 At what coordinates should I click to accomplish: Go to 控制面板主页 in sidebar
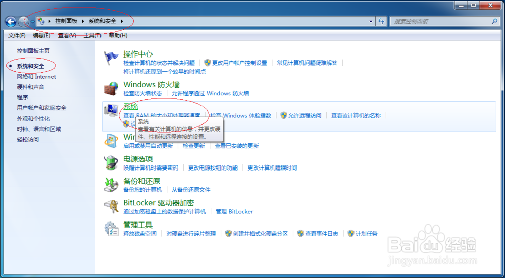click(33, 51)
